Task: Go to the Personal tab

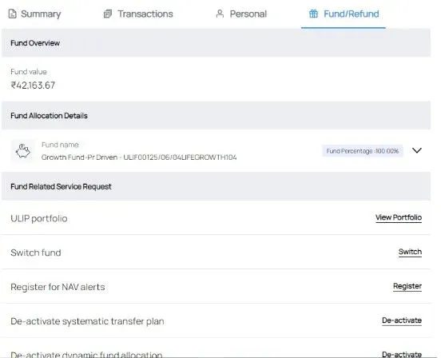Action: coord(241,14)
